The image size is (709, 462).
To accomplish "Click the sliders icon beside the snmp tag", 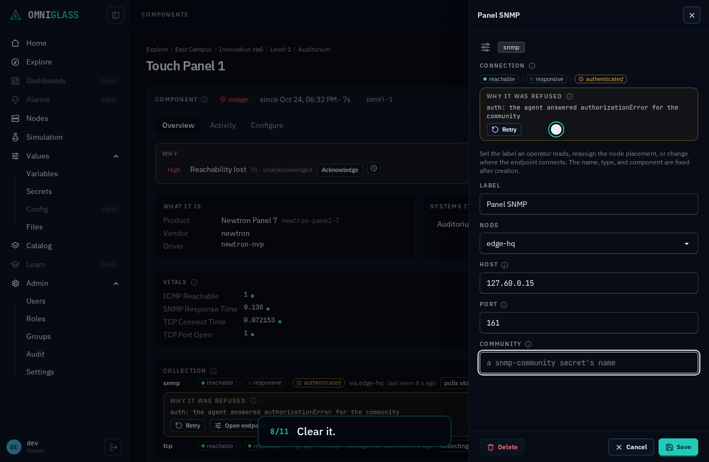I will (x=486, y=47).
